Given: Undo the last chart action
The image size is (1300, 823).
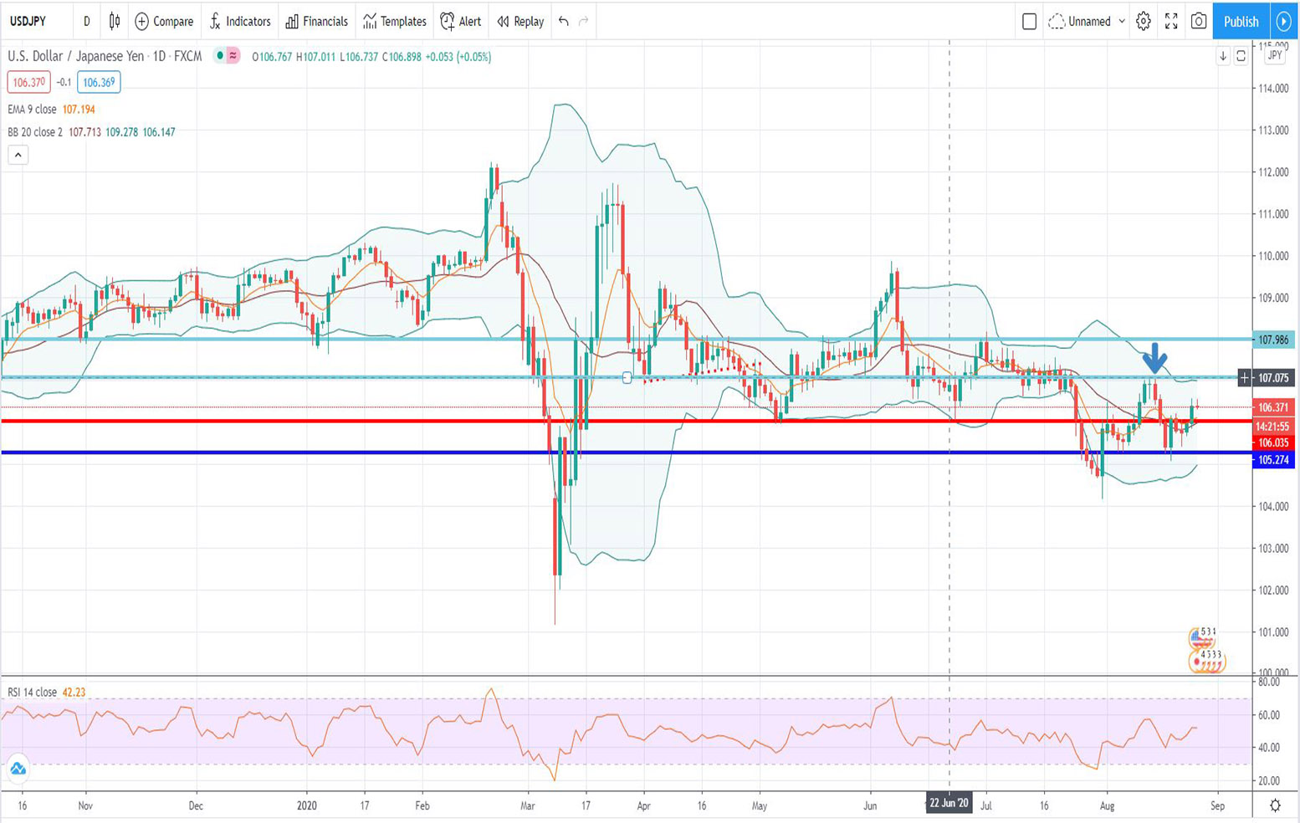Looking at the screenshot, I should [564, 22].
